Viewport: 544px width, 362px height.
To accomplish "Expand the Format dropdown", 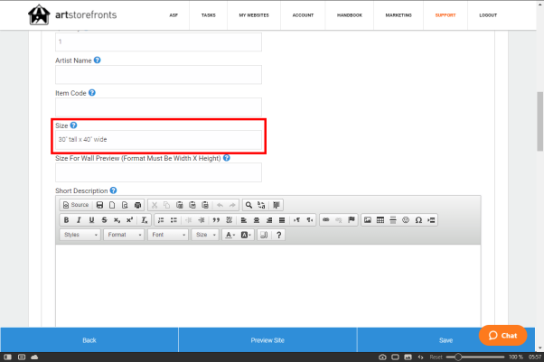I will click(123, 235).
